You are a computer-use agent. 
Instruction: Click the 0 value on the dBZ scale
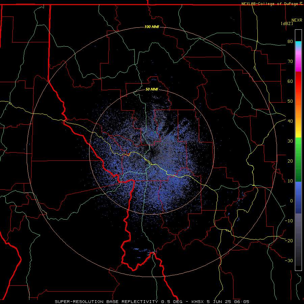click(x=292, y=201)
